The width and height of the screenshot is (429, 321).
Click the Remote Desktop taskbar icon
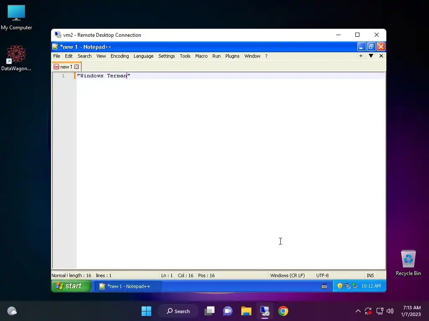[x=265, y=311]
